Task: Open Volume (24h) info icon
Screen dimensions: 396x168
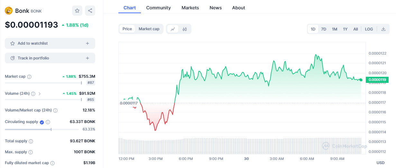Action: [x=33, y=94]
